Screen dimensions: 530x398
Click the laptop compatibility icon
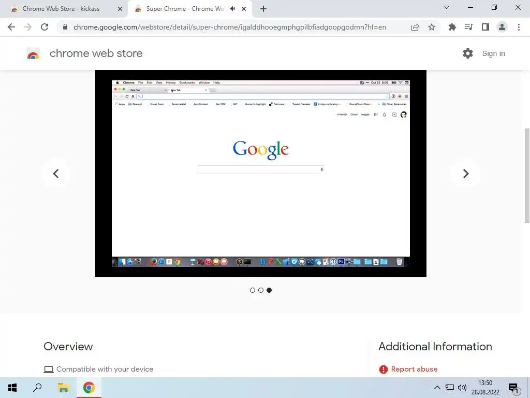click(x=49, y=369)
